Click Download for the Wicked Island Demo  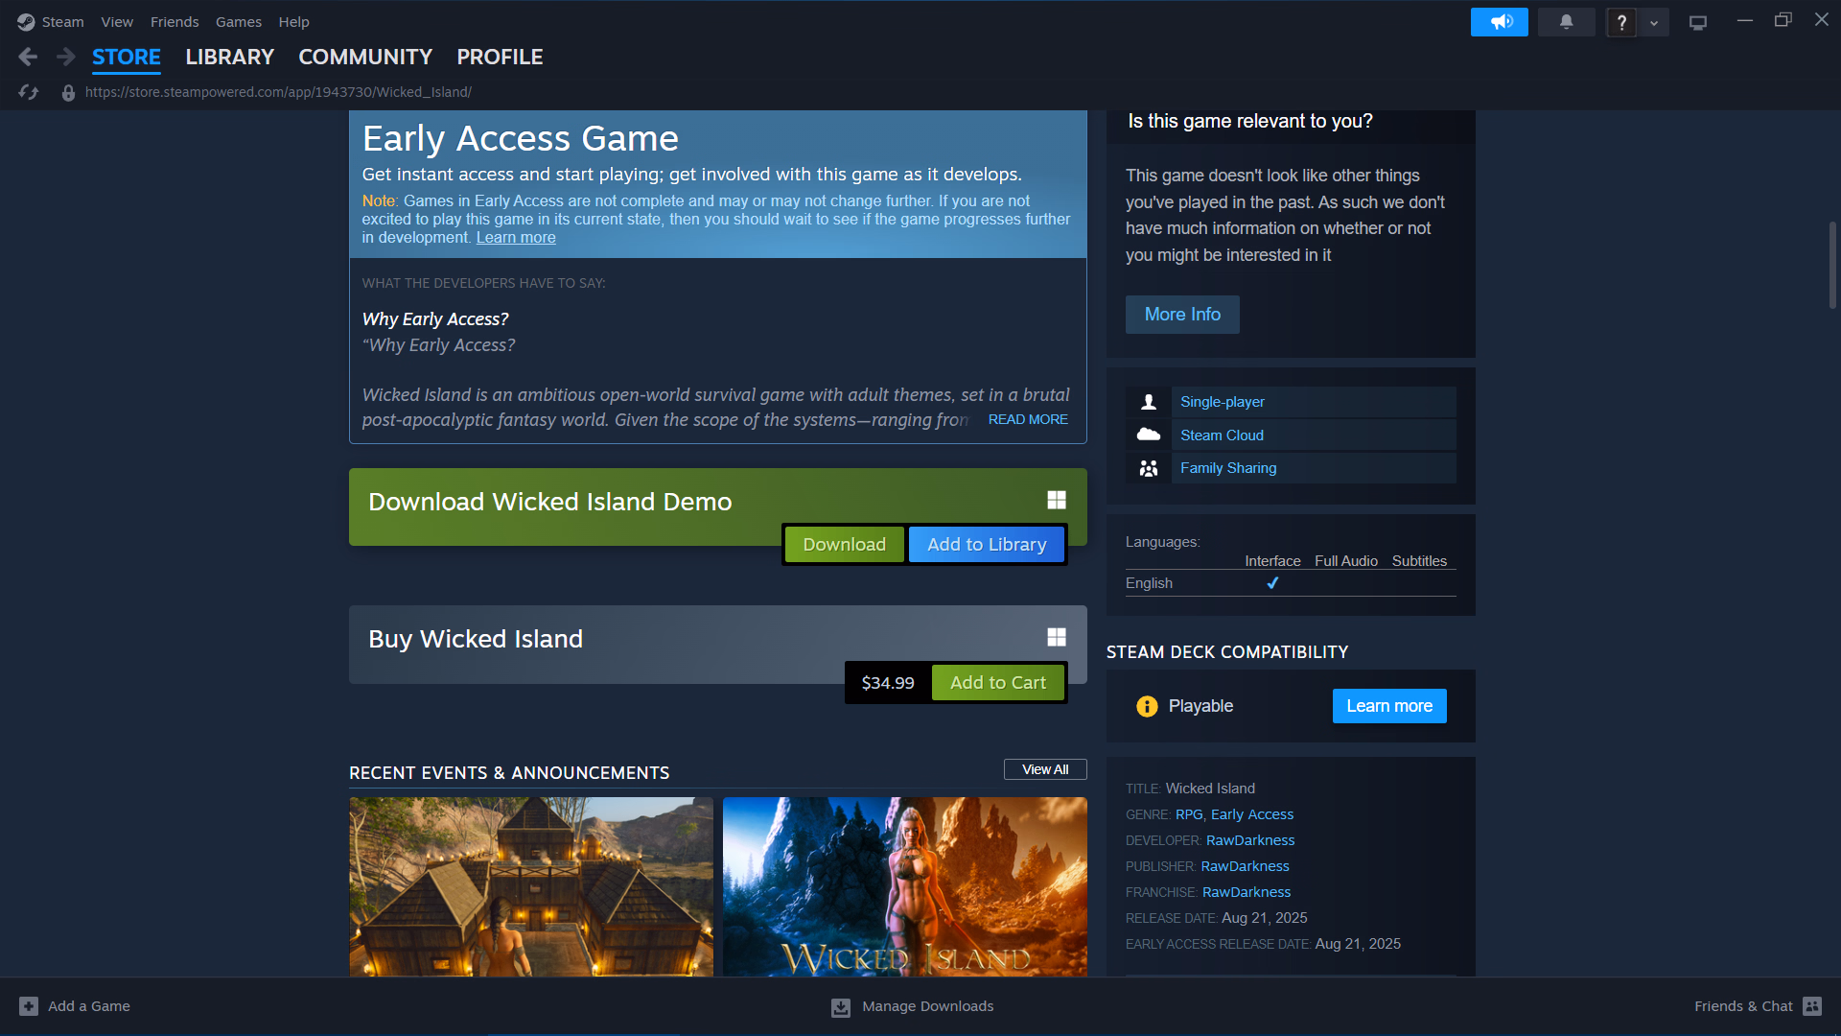point(844,544)
